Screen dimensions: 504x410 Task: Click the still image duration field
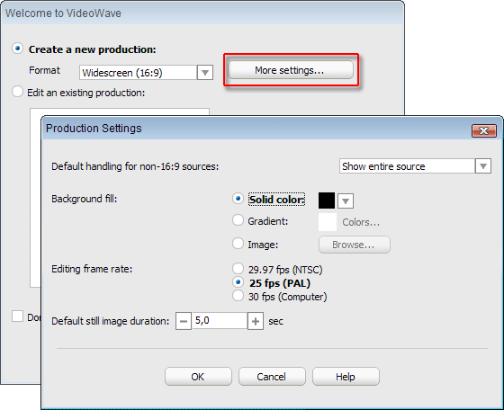tap(220, 320)
